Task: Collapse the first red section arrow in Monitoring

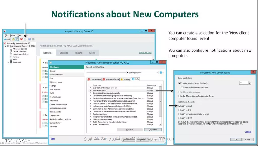Action: [43, 88]
